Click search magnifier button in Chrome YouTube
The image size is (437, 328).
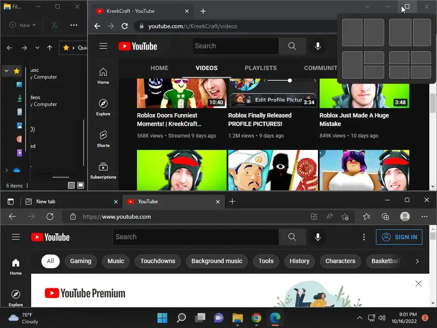point(292,46)
